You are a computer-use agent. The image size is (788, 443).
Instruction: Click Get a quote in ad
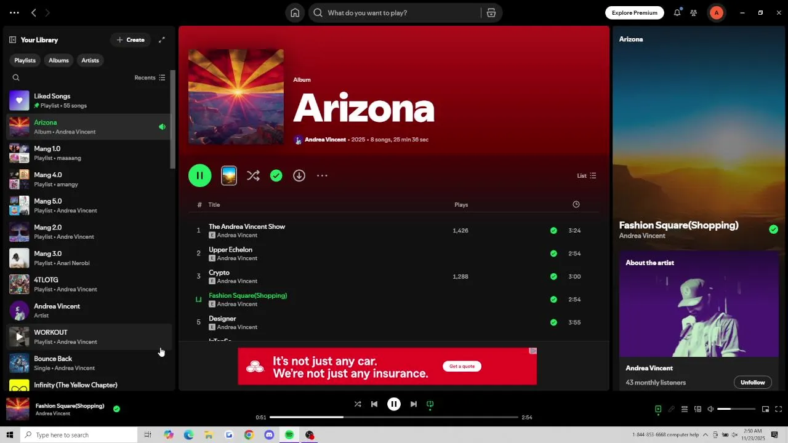point(462,367)
